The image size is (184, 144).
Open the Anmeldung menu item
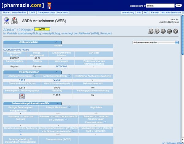click(128, 13)
